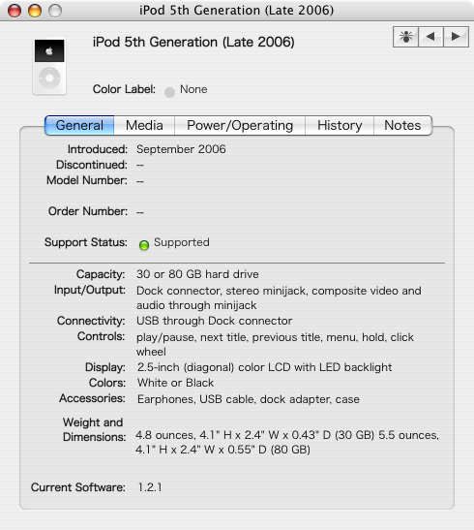Click the 'None' color label text
The height and width of the screenshot is (530, 474).
[x=193, y=89]
